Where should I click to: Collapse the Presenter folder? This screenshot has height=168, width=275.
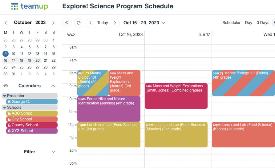[x=5, y=96]
